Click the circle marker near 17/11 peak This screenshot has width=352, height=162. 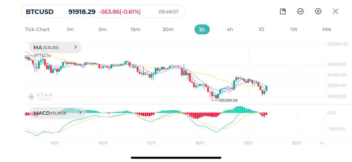[180, 67]
